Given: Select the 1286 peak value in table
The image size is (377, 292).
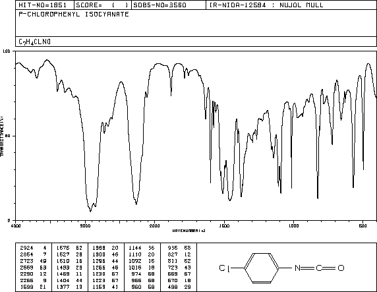Looking at the screenshot, I should click(x=99, y=261).
